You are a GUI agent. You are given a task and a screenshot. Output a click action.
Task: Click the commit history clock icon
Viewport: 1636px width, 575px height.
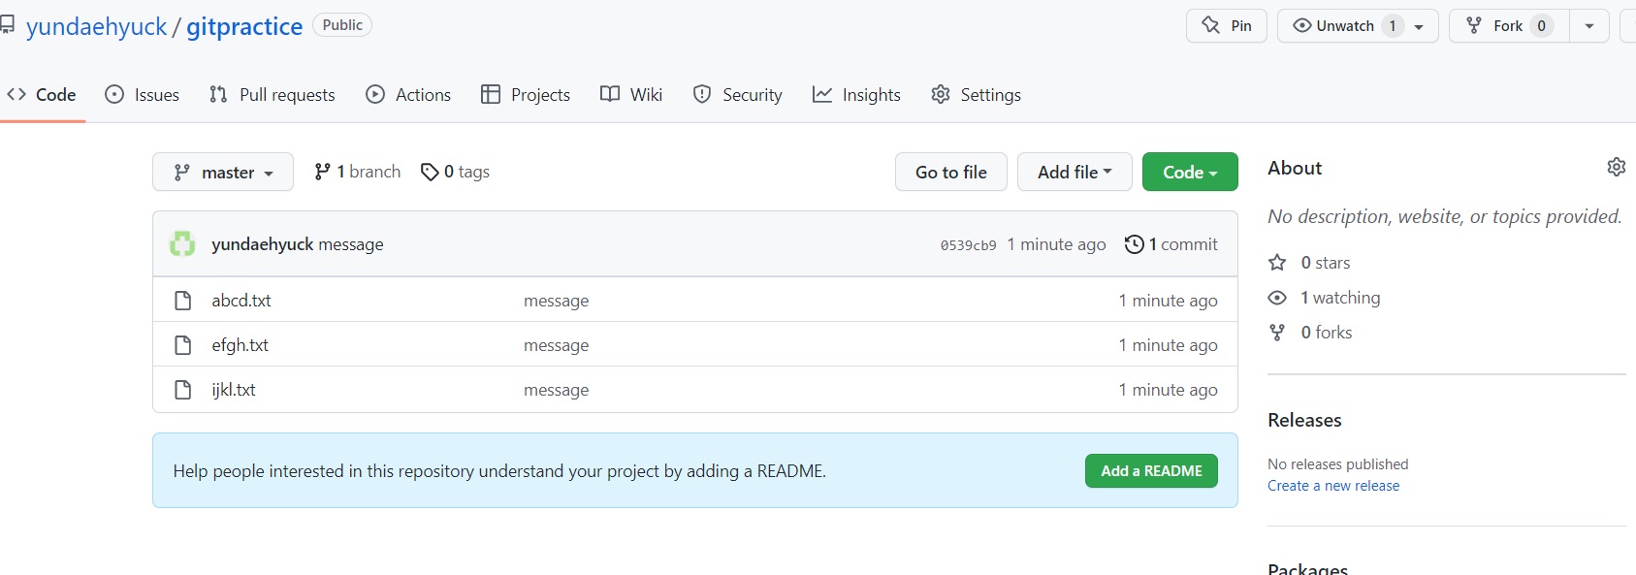(x=1134, y=244)
